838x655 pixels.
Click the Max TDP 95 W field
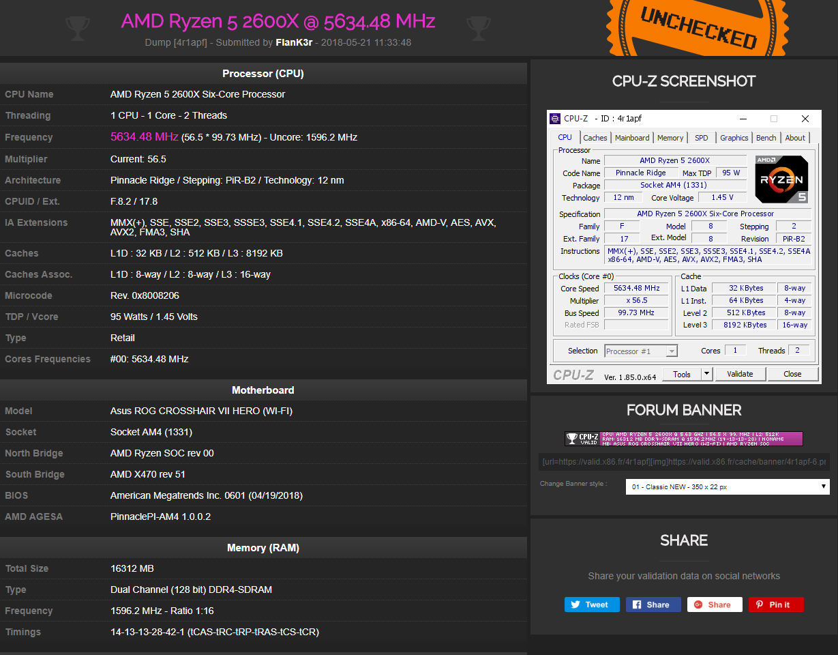732,173
